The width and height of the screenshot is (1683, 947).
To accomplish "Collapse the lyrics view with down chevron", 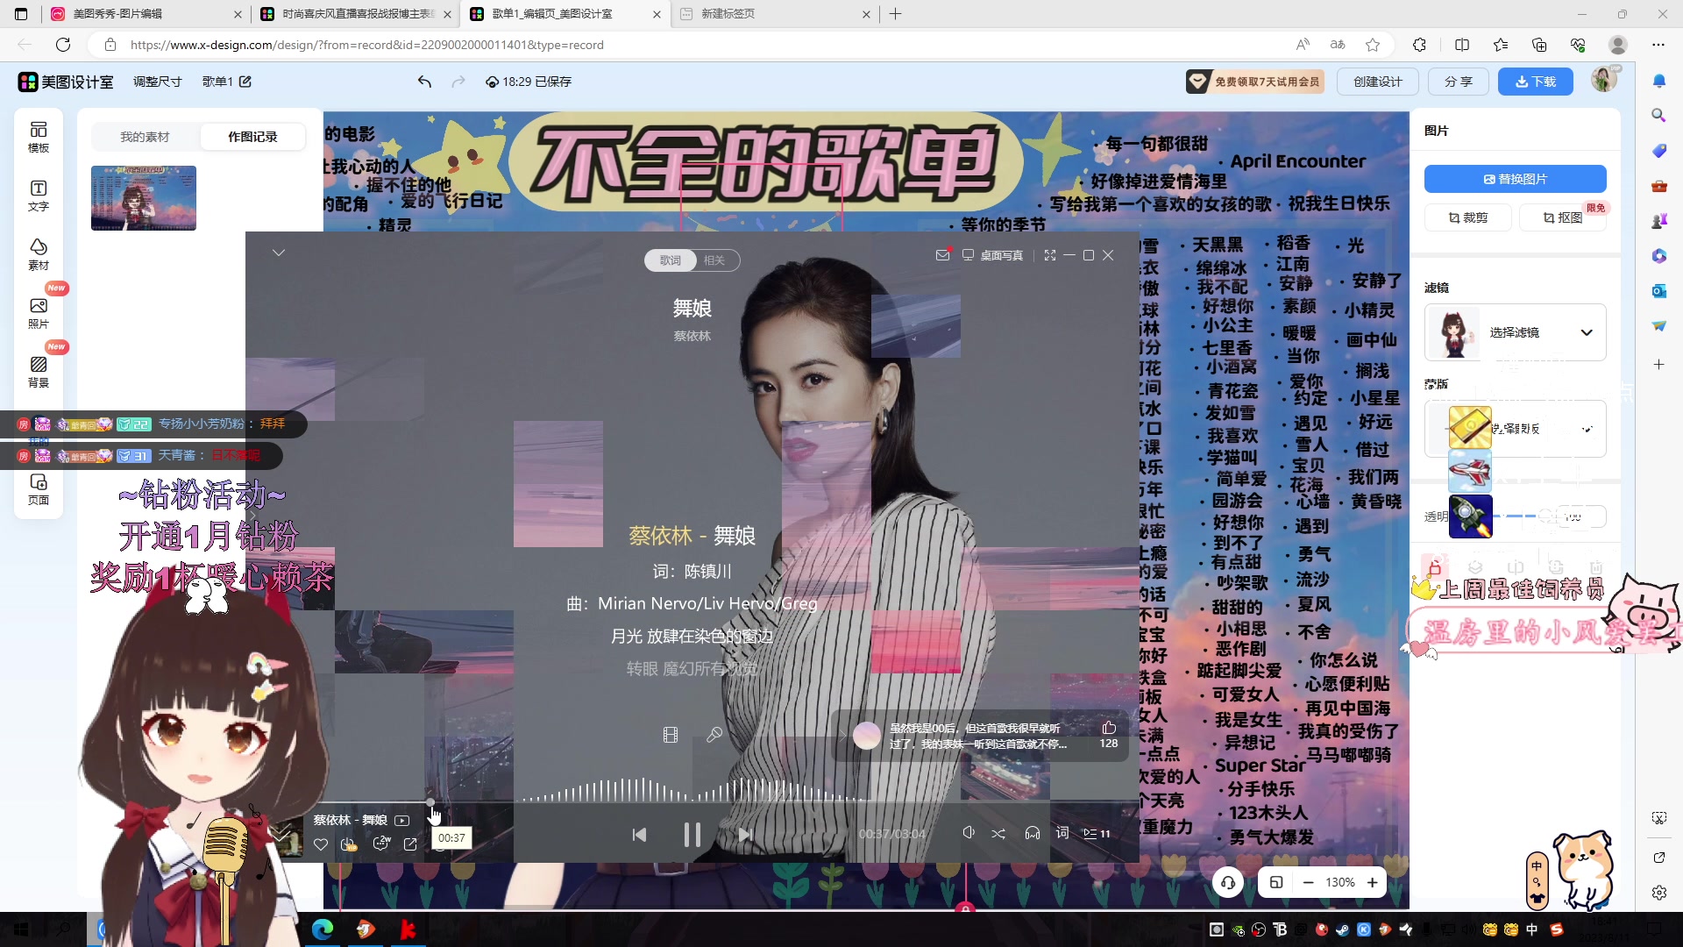I will (279, 253).
